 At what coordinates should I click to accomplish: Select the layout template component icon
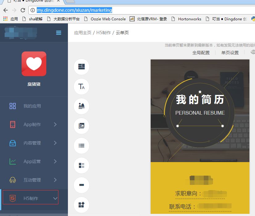81,67
